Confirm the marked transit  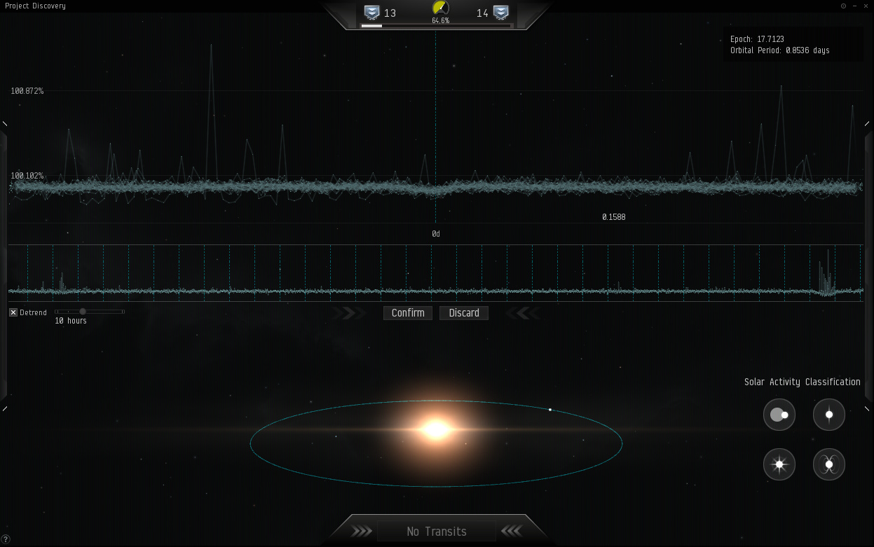tap(408, 313)
